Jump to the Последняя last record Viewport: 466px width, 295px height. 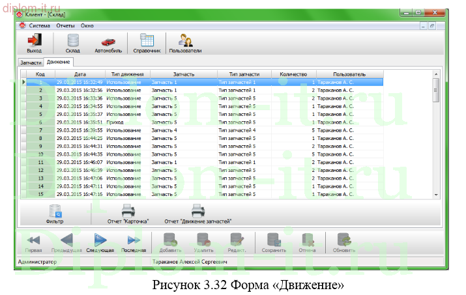(x=133, y=242)
